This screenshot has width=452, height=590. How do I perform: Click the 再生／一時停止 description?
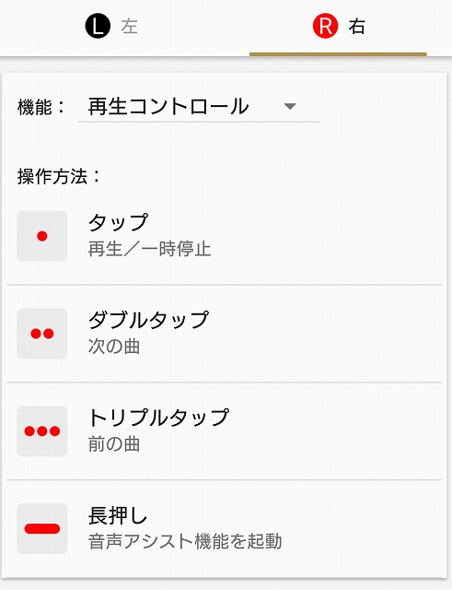pyautogui.click(x=149, y=249)
